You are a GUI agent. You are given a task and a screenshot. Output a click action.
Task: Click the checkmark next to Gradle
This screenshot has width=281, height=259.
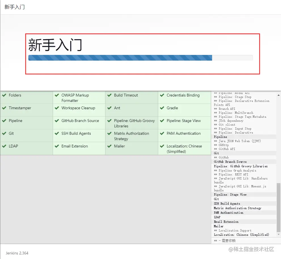pyautogui.click(x=162, y=108)
